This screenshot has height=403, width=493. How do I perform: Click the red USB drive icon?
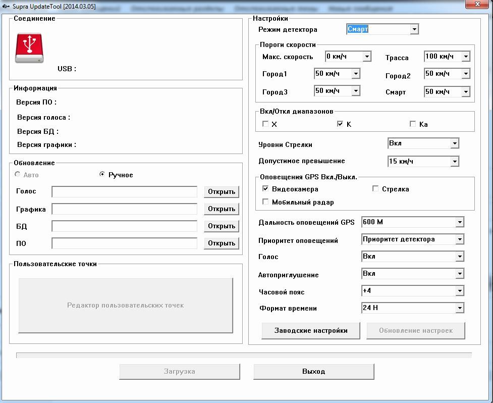click(29, 48)
